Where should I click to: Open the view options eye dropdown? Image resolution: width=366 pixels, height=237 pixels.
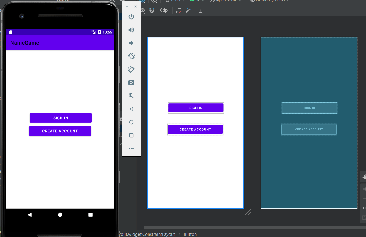coord(143,11)
